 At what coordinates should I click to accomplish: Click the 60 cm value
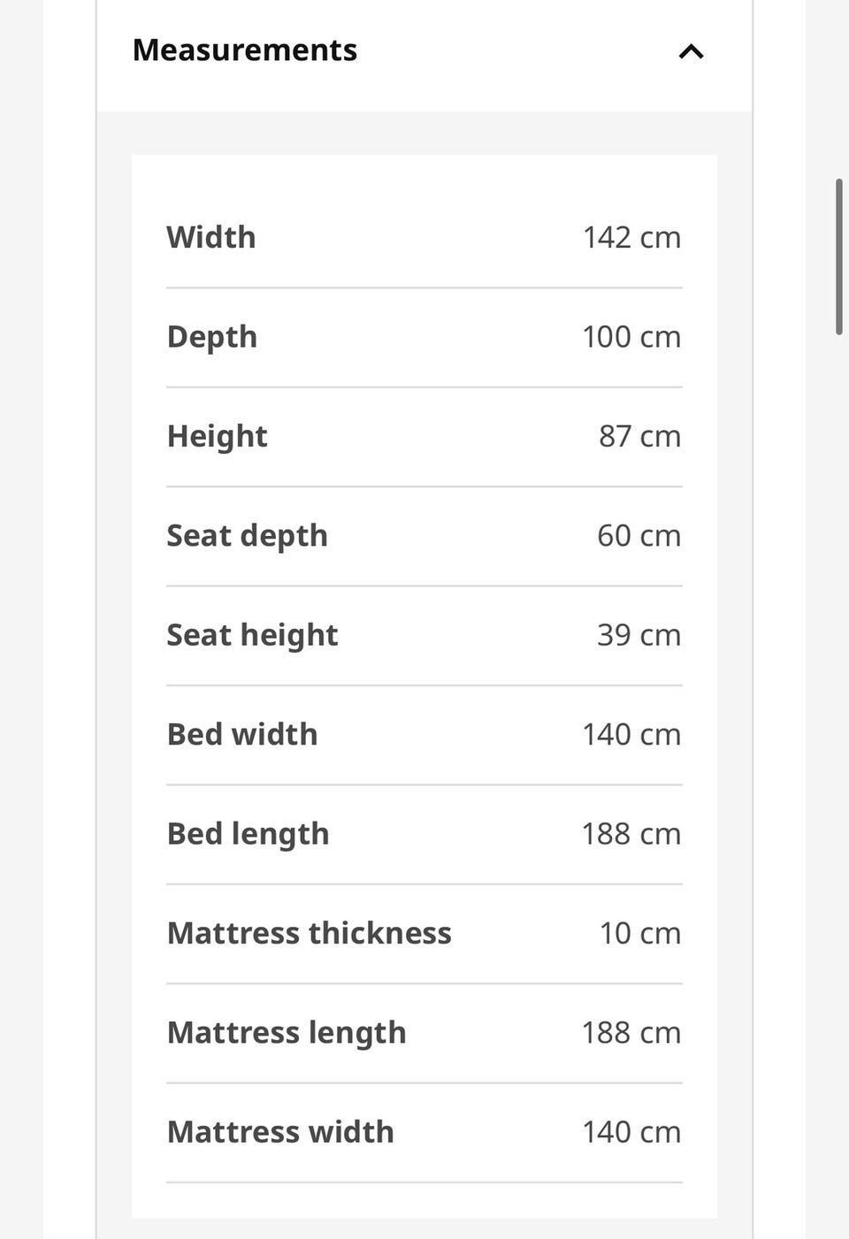click(x=639, y=536)
